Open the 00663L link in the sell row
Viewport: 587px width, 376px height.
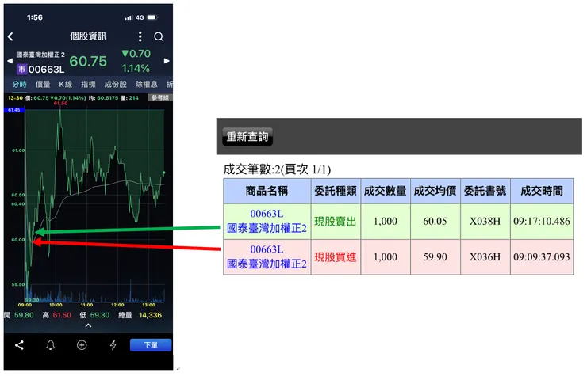pyautogui.click(x=267, y=214)
